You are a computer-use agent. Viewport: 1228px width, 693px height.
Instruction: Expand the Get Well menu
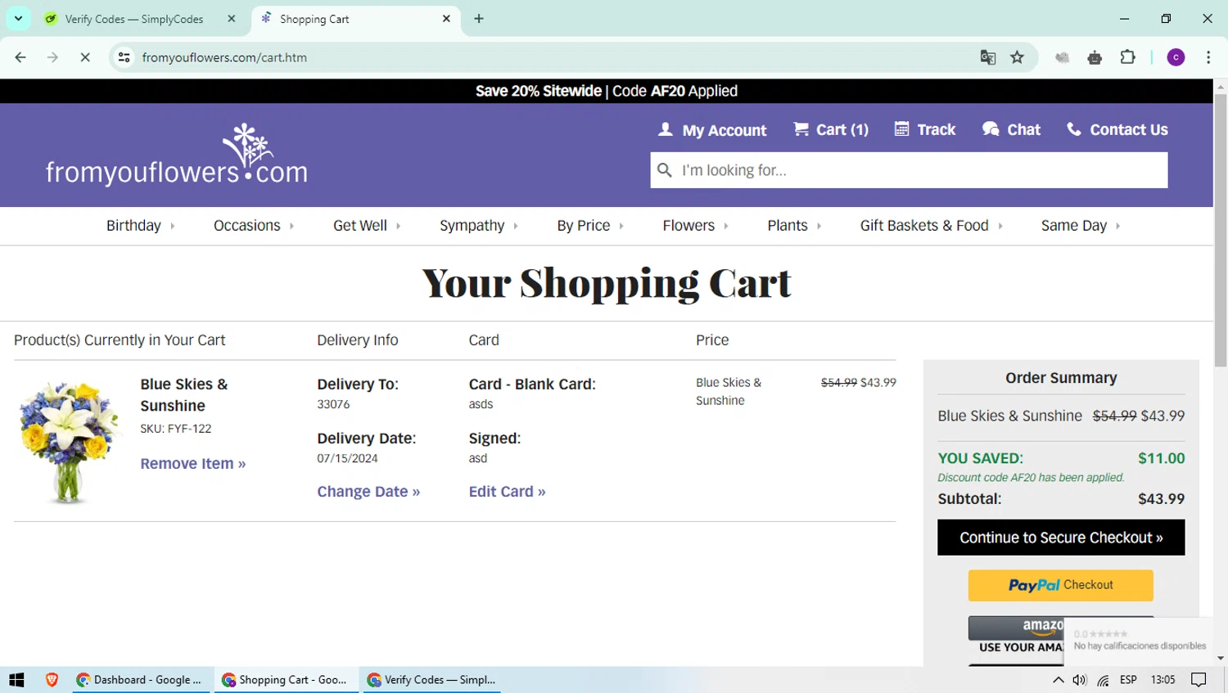coord(367,226)
